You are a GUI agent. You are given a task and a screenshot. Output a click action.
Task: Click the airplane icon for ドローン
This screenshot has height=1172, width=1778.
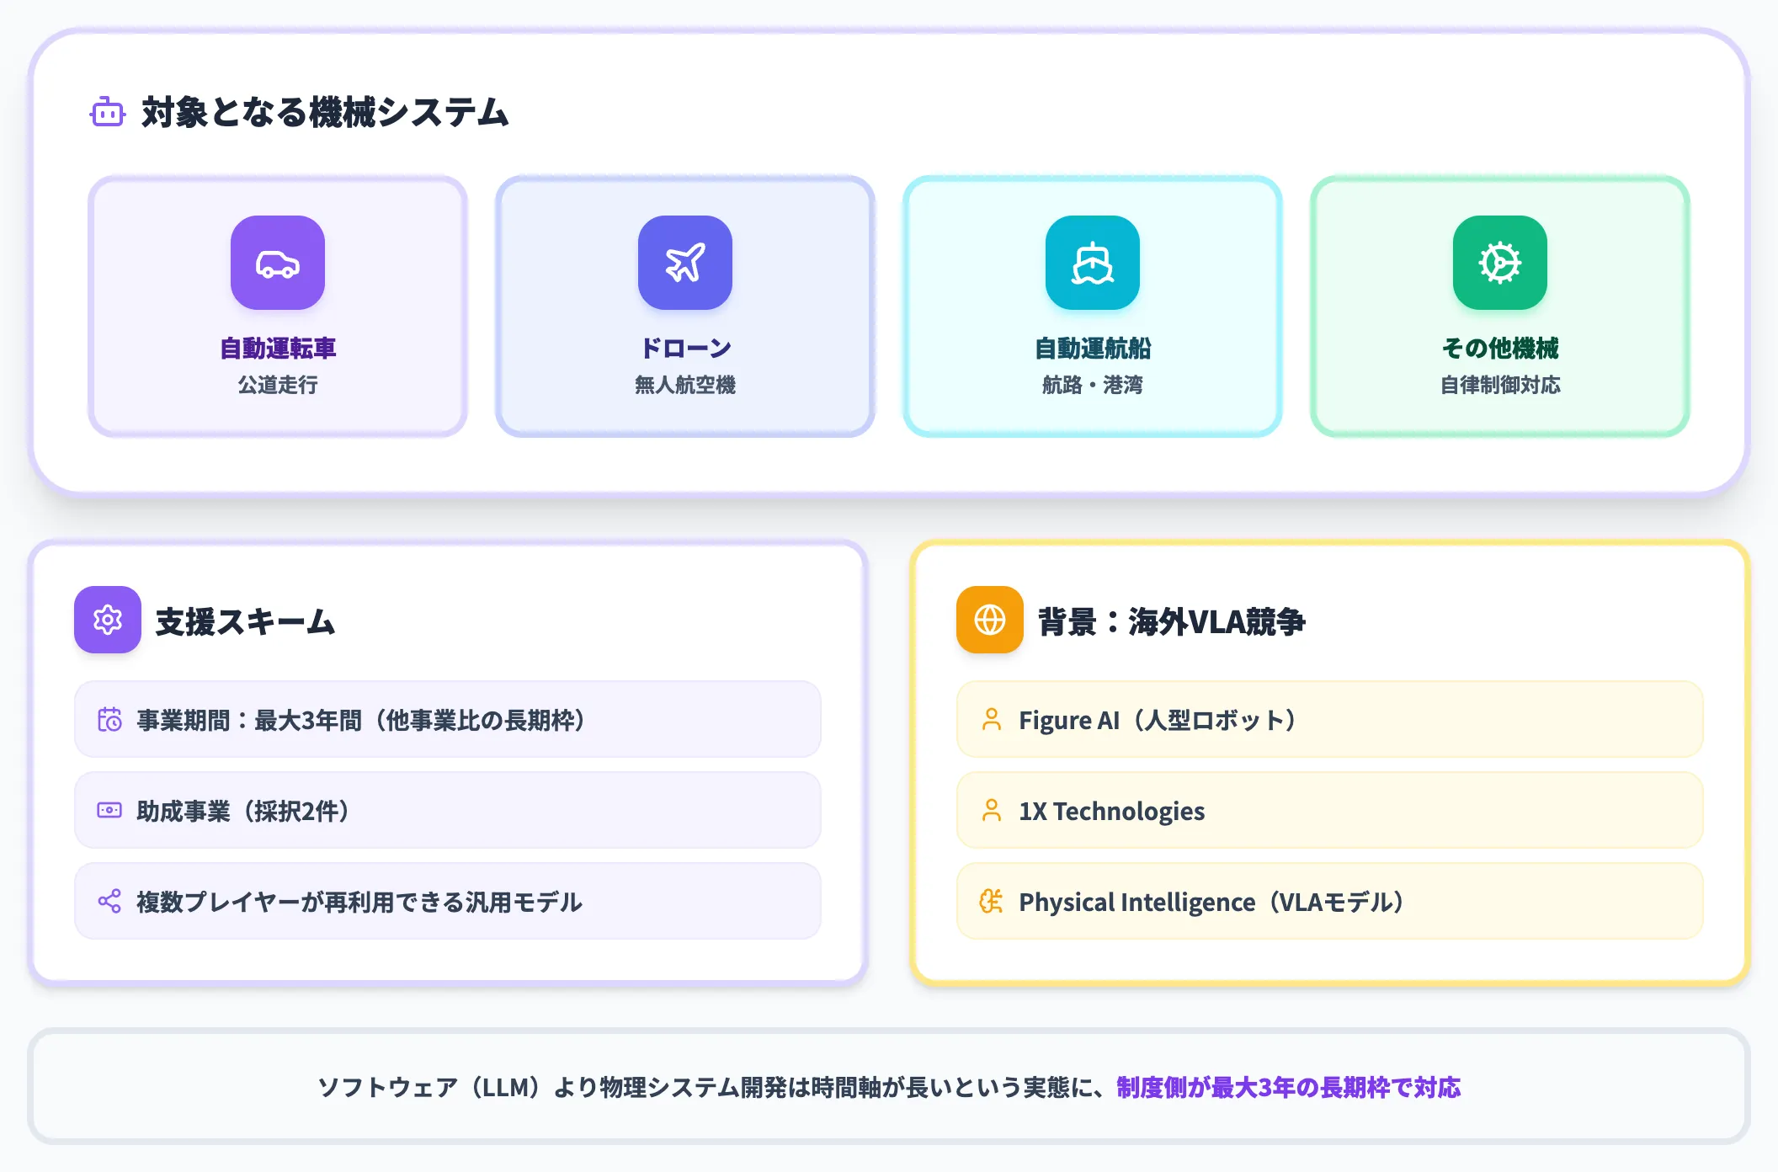point(685,263)
